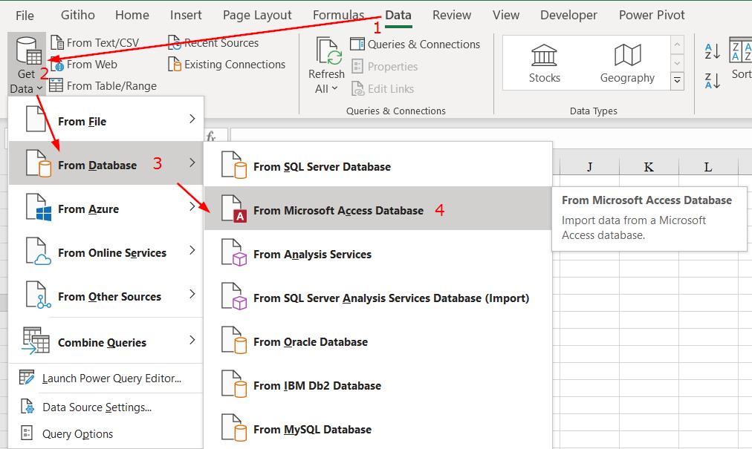
Task: Switch to the Formulas ribbon tab
Action: coord(338,15)
